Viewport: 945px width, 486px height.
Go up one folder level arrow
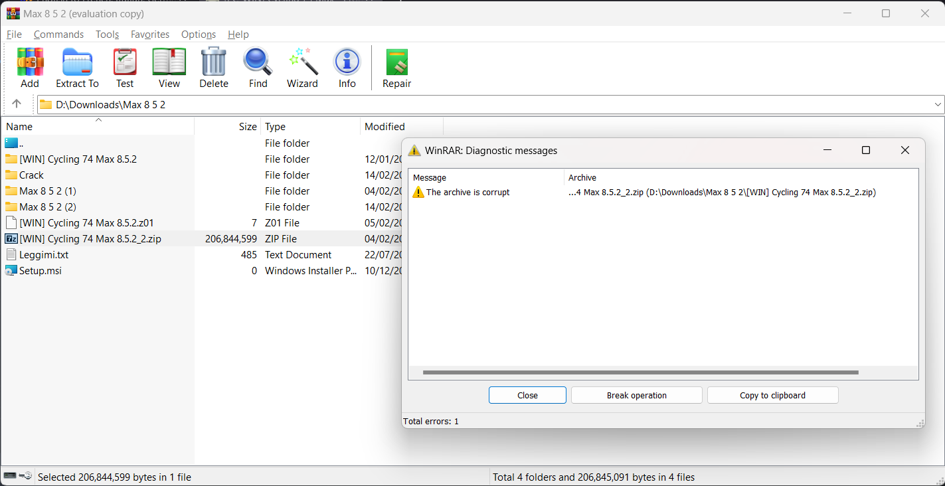tap(17, 104)
